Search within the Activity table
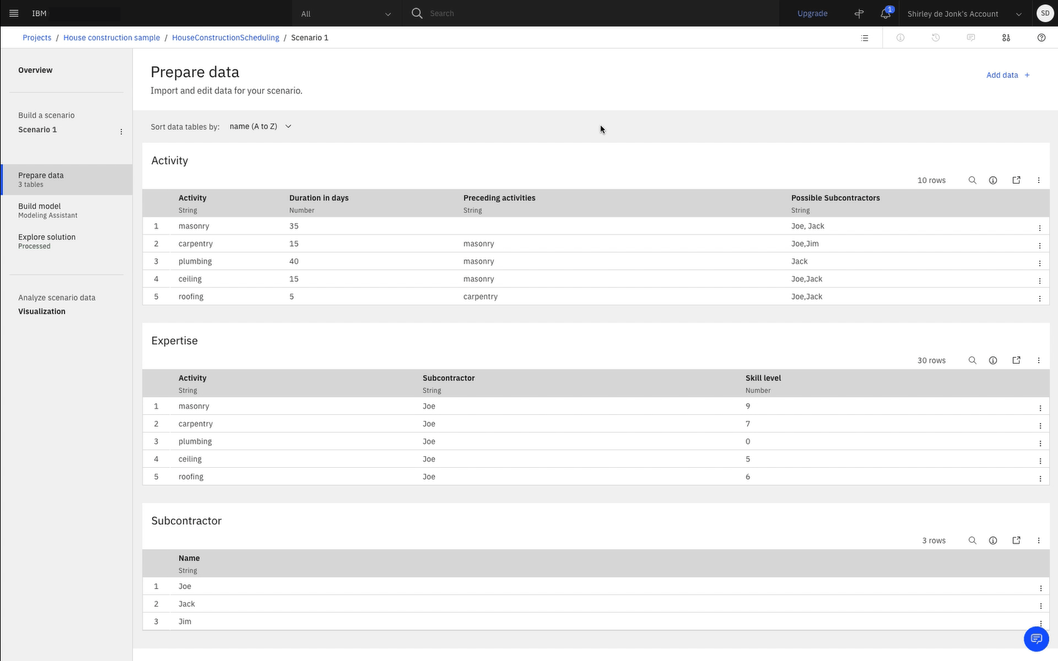The width and height of the screenshot is (1058, 661). tap(972, 180)
